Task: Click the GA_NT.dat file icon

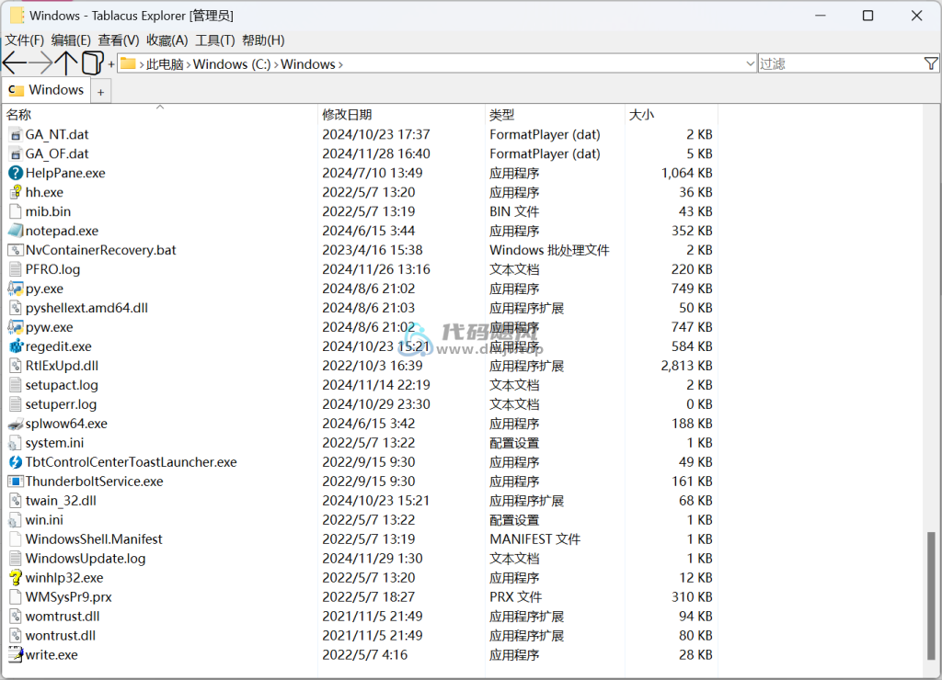Action: click(16, 134)
